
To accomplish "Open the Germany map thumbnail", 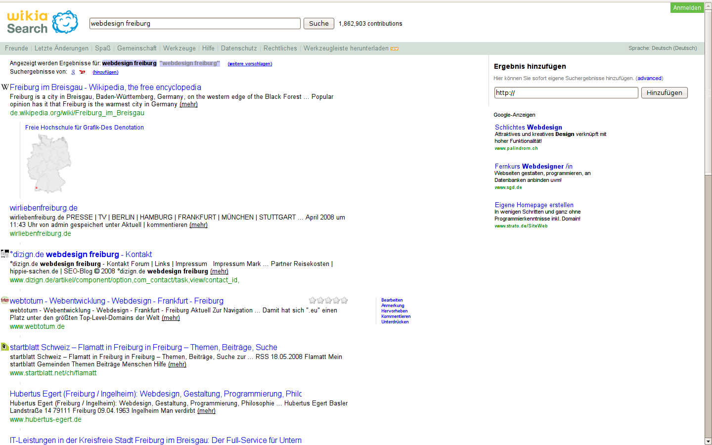I will coord(48,164).
